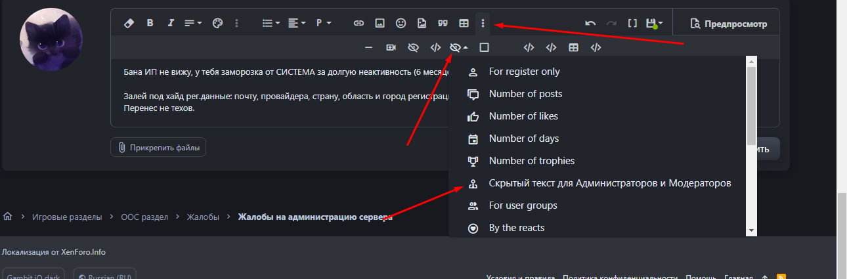The image size is (847, 279).
Task: Click Прикрепить файлы attach button
Action: [158, 147]
